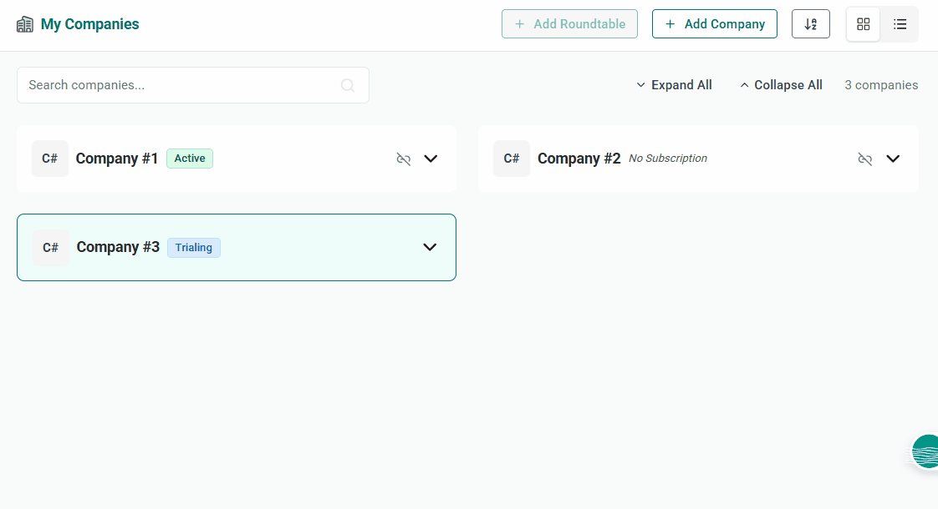
Task: Click the My Companies heading
Action: pyautogui.click(x=89, y=24)
